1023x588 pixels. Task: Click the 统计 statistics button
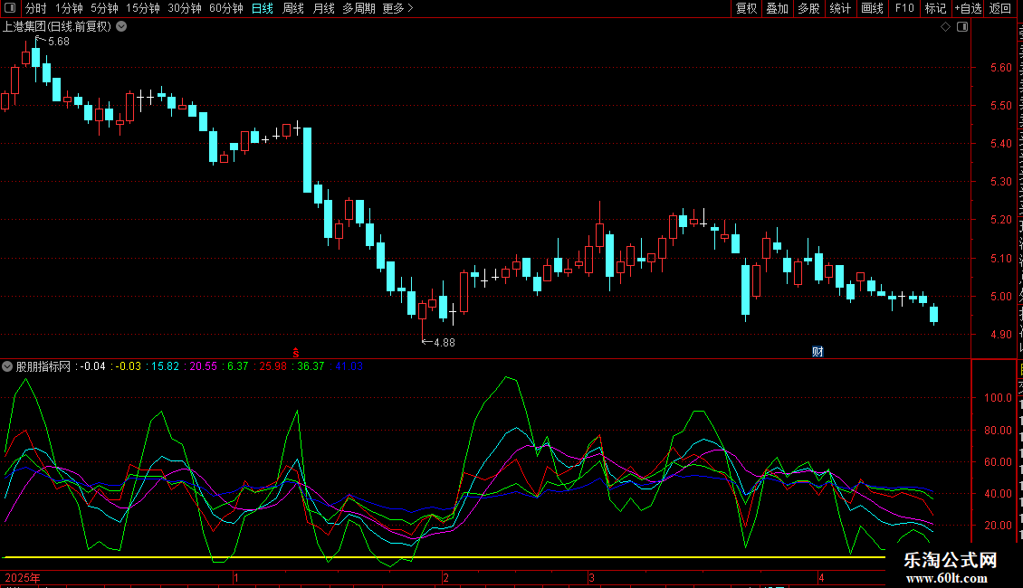tap(839, 8)
